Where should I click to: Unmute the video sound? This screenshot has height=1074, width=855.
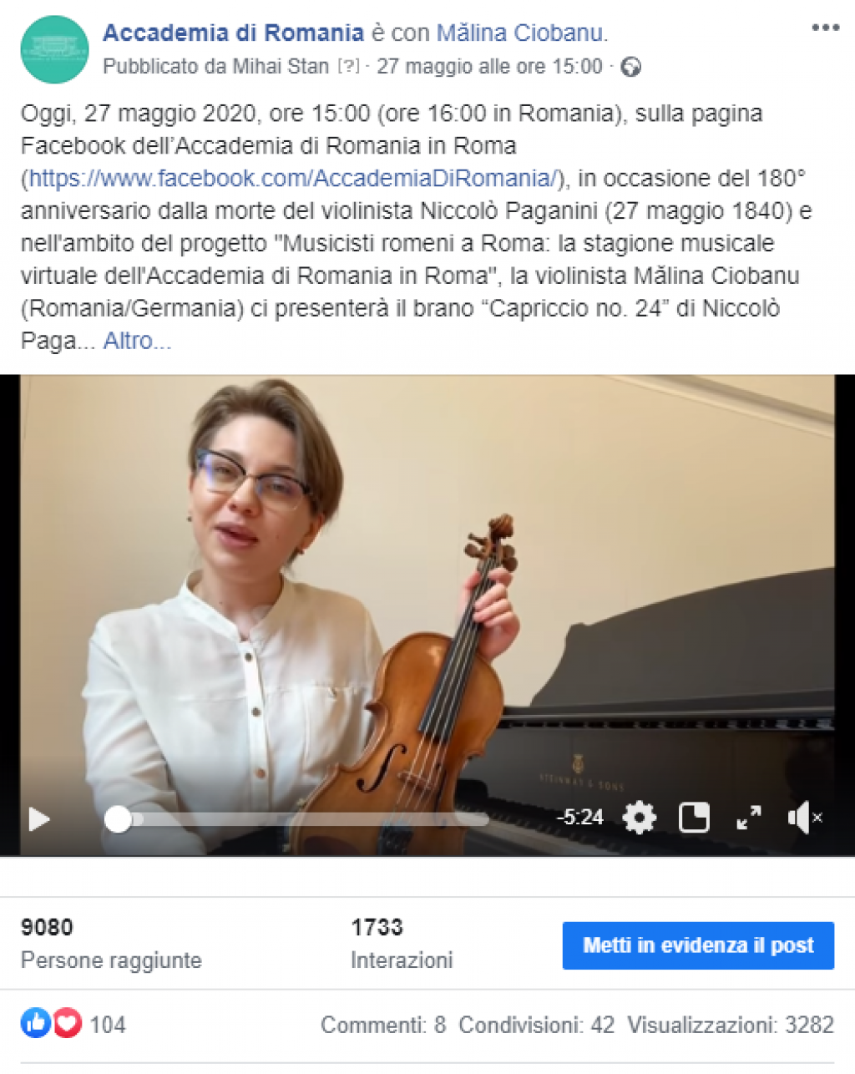(804, 818)
